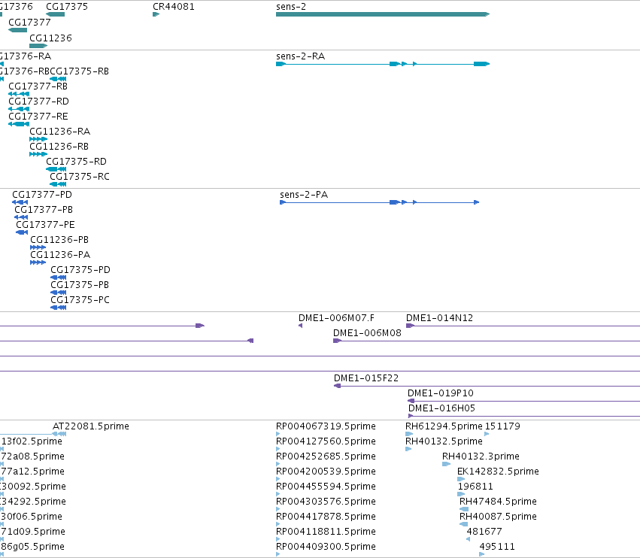Select the DME1-006M07.F clone marker
The height and width of the screenshot is (558, 640).
[x=300, y=326]
